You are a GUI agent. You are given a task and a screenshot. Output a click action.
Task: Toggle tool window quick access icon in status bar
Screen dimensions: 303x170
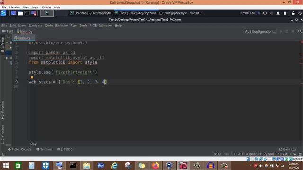pos(3,154)
